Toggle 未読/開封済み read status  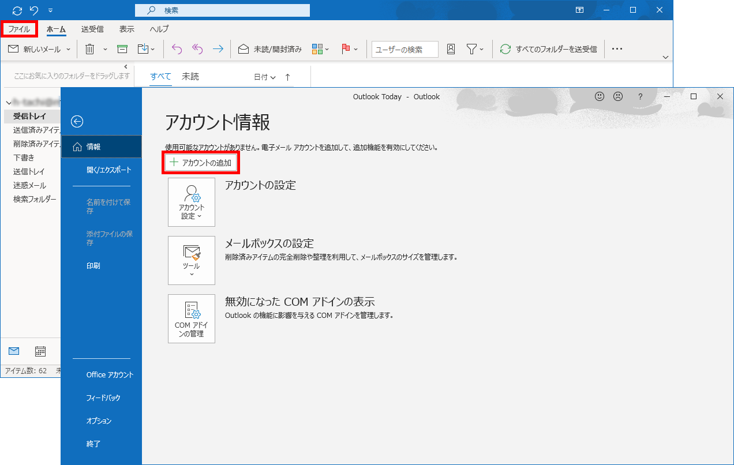(x=270, y=50)
